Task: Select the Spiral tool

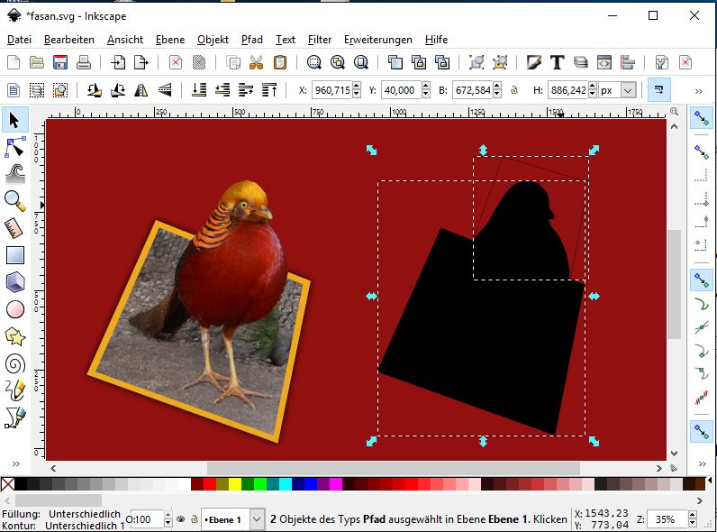Action: [14, 363]
